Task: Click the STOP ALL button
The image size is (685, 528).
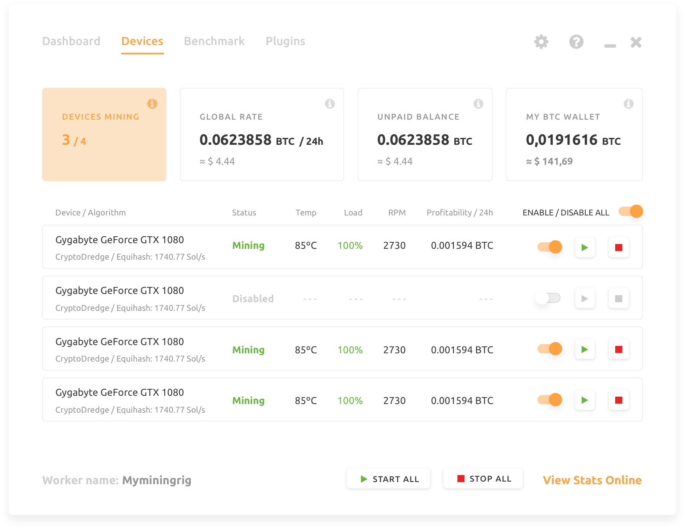Action: 483,479
